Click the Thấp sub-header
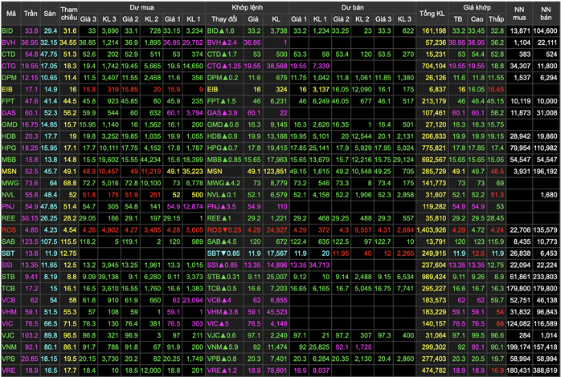Image resolution: width=561 pixels, height=377 pixels. 496,19
